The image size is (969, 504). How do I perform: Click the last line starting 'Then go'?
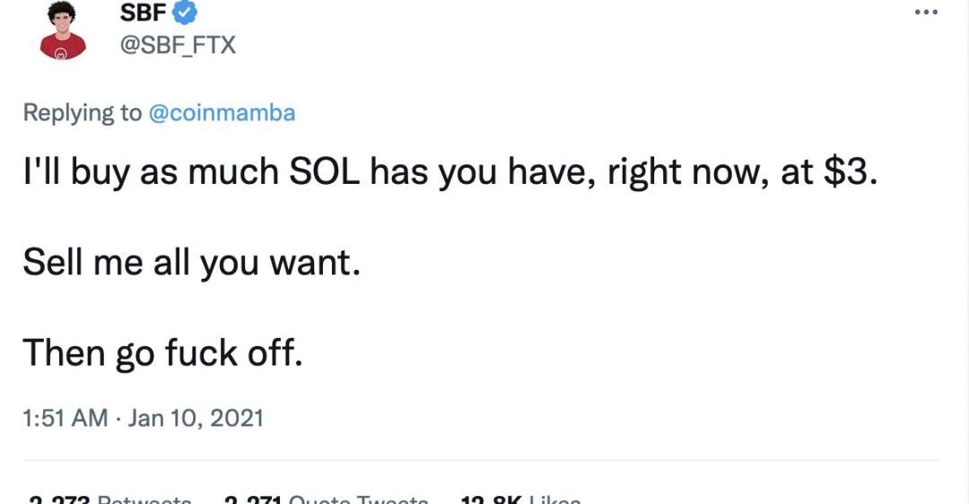point(161,352)
